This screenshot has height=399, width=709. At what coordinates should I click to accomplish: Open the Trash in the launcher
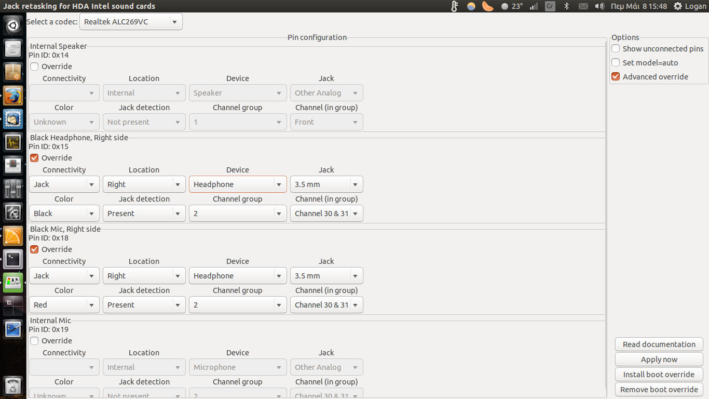pos(13,385)
